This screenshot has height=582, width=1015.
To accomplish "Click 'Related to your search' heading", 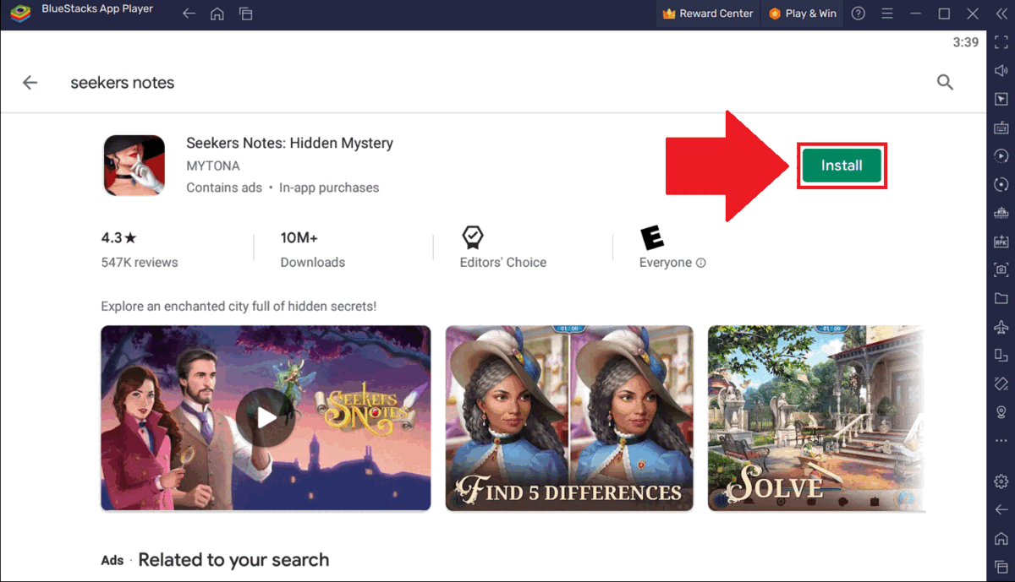I will pyautogui.click(x=233, y=560).
